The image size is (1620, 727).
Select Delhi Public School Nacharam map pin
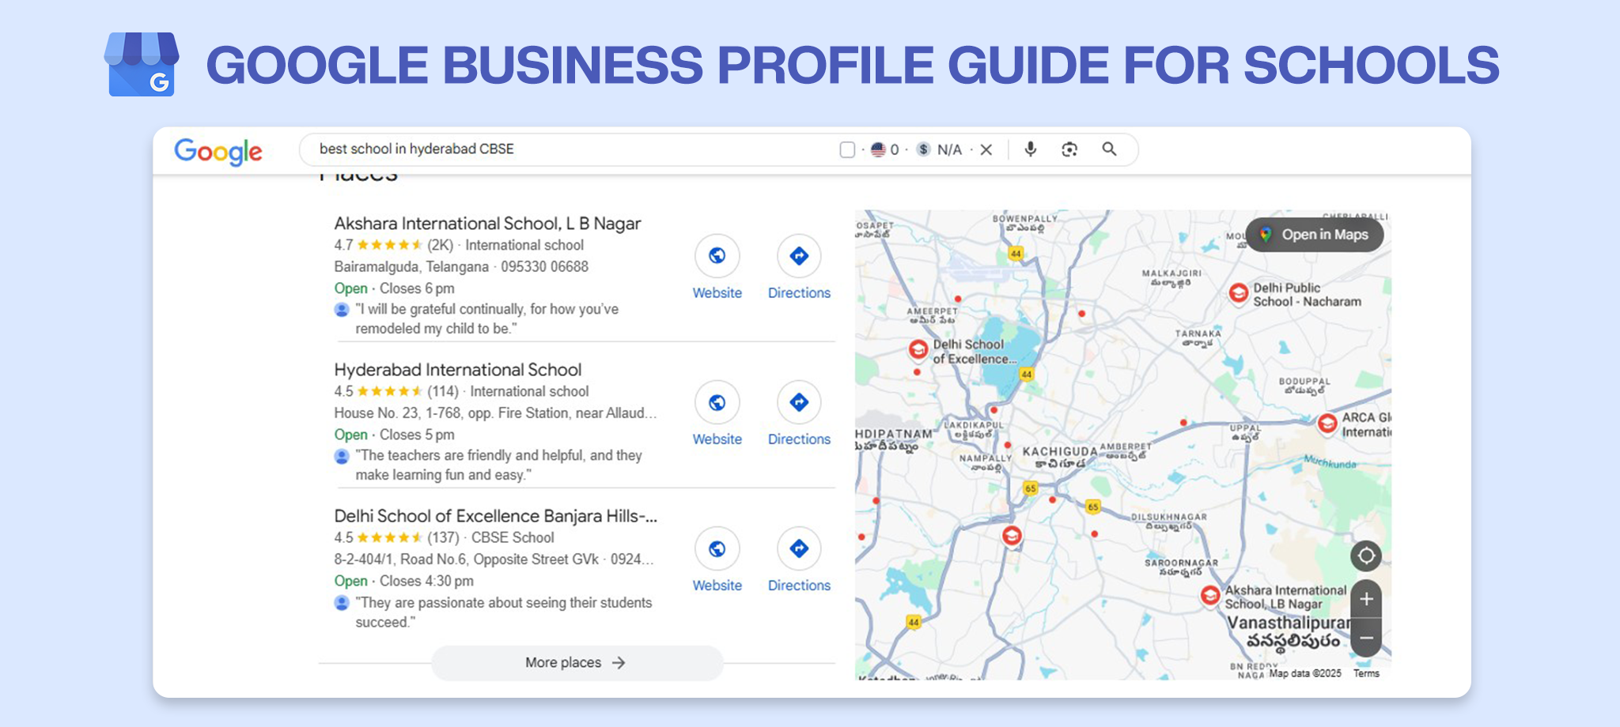(1239, 292)
